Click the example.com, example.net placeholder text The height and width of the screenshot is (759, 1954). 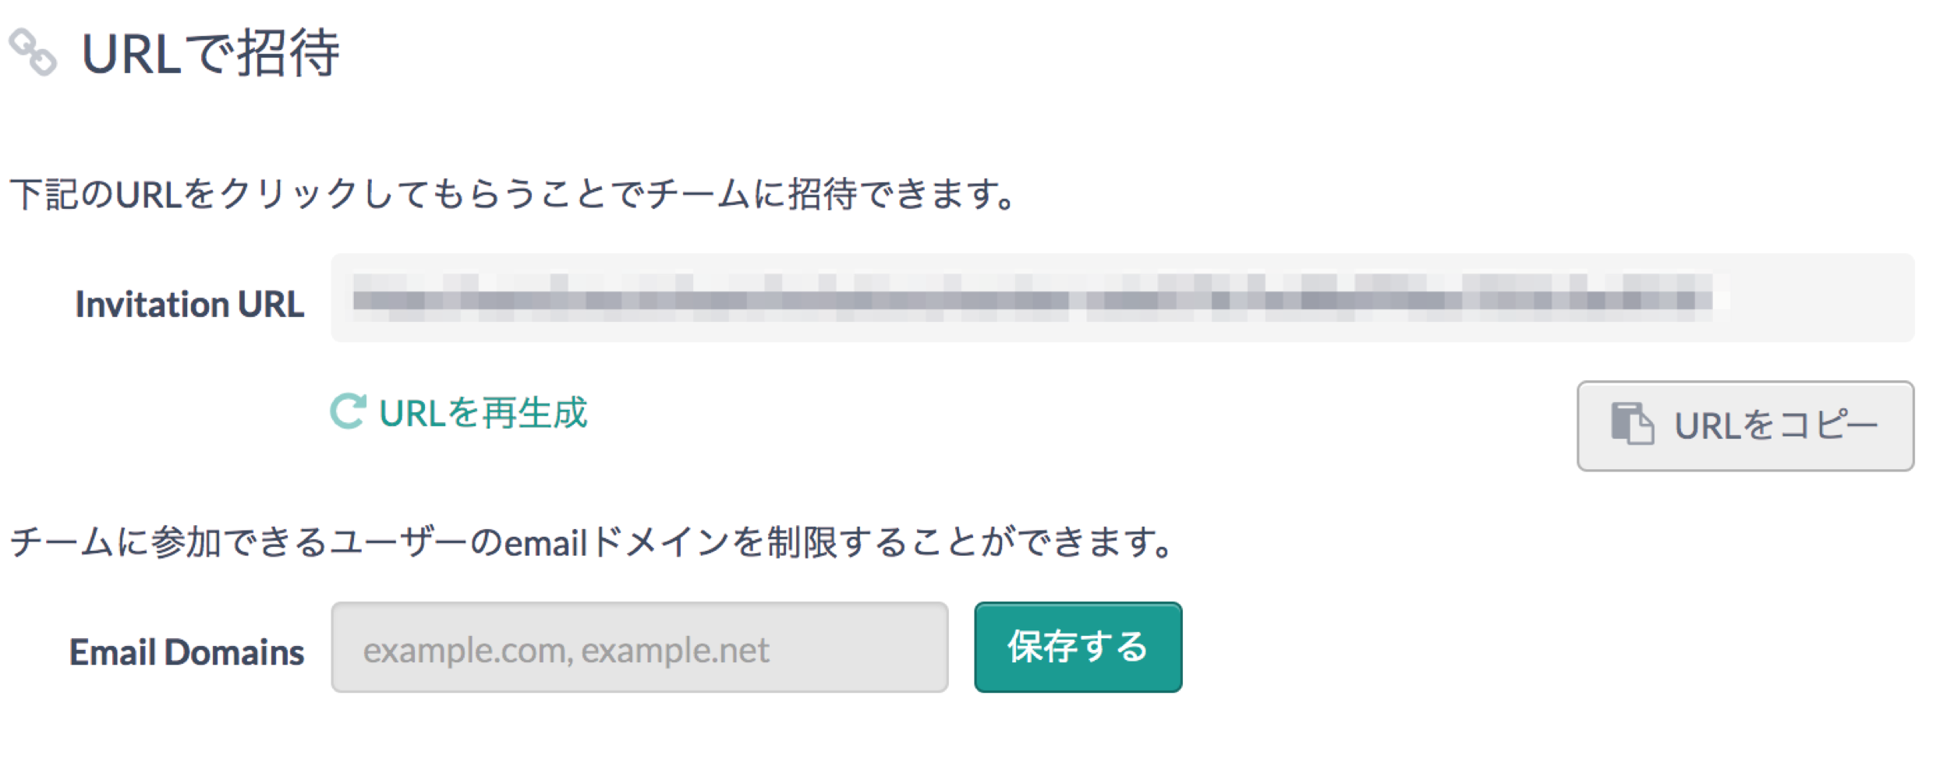click(566, 651)
